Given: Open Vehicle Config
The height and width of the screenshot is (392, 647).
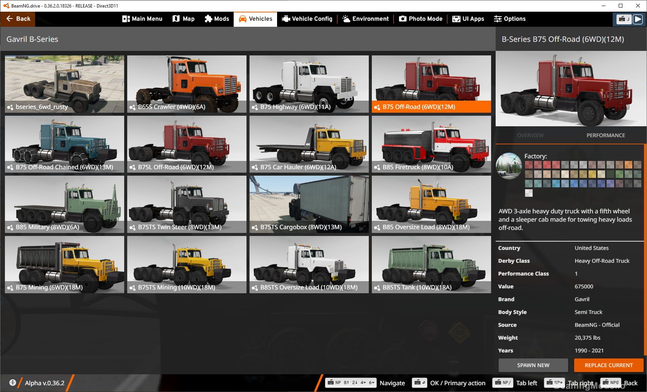Looking at the screenshot, I should coord(307,19).
